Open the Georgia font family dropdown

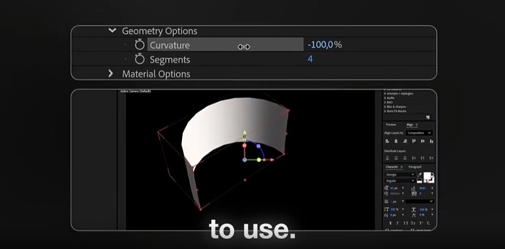coord(400,174)
